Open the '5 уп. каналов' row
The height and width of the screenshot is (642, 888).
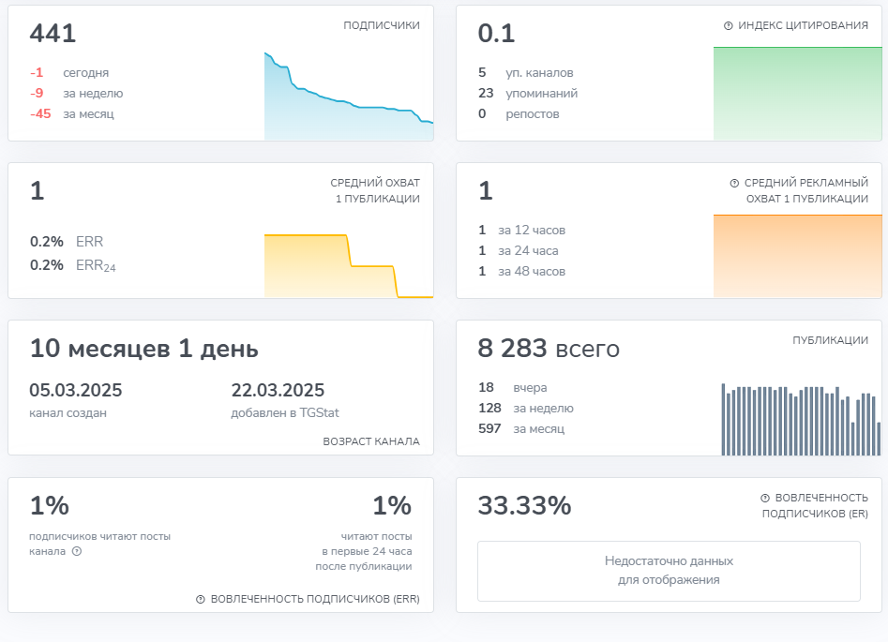click(526, 73)
